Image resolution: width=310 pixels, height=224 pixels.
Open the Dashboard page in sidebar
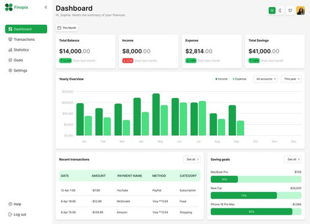click(26, 29)
